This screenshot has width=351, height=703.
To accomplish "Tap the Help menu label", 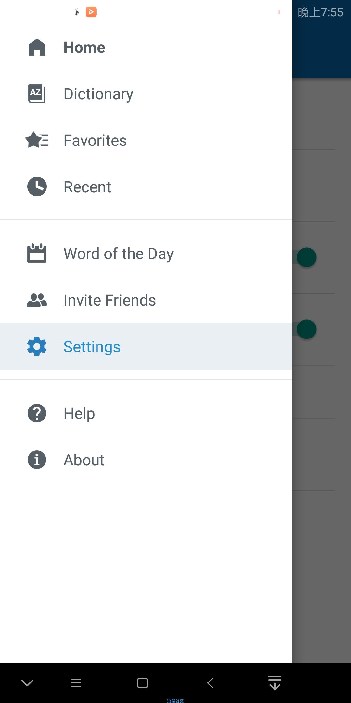I will [79, 414].
